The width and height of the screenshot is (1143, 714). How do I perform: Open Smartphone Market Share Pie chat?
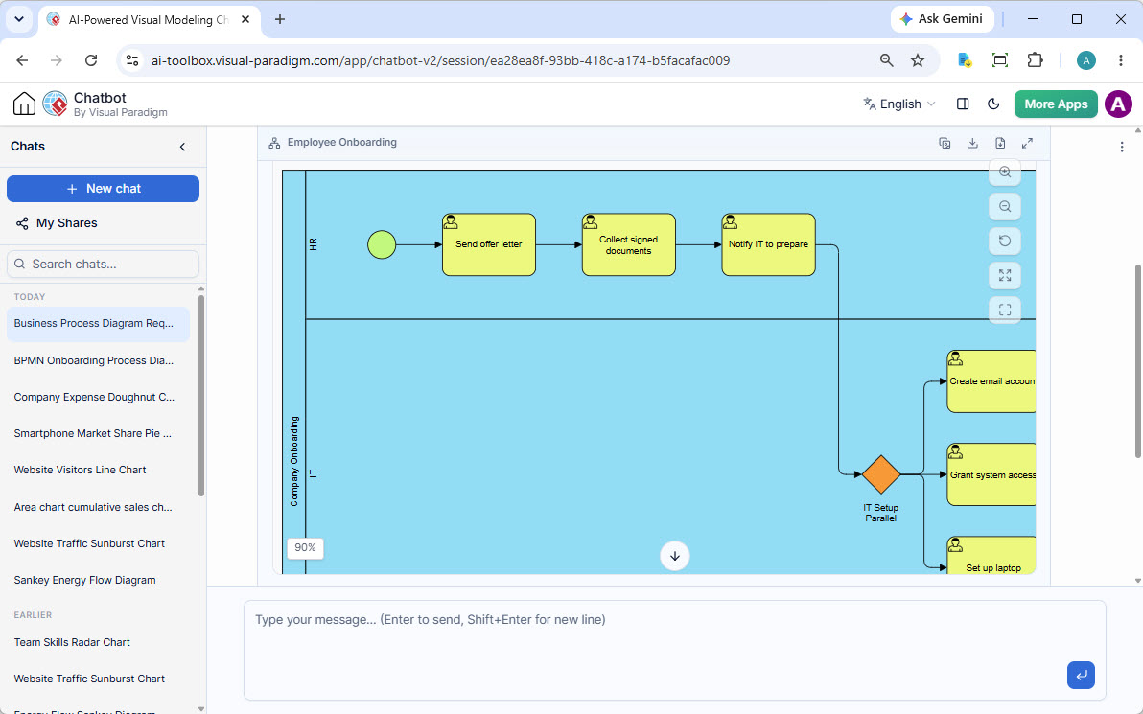tap(98, 433)
